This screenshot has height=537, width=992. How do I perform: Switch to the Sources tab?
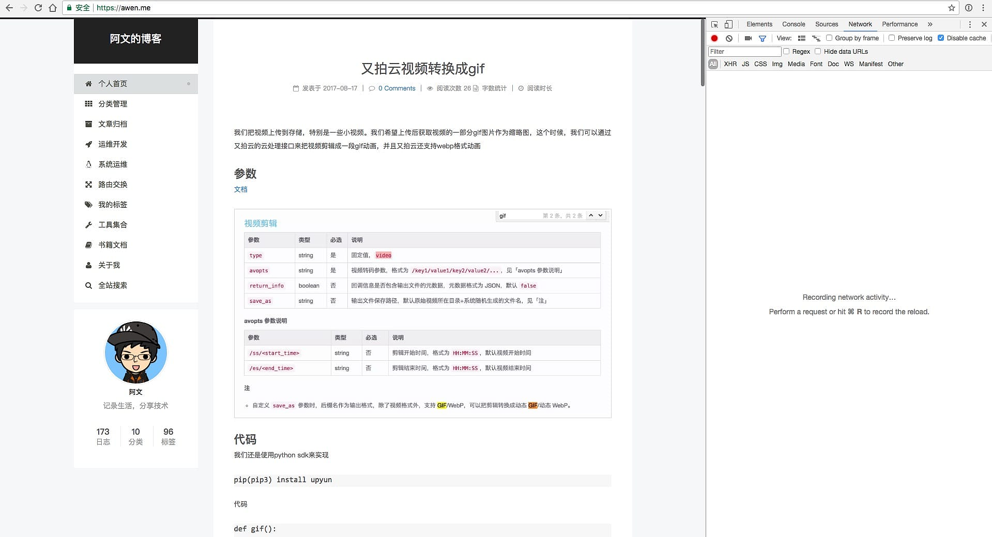coord(826,24)
